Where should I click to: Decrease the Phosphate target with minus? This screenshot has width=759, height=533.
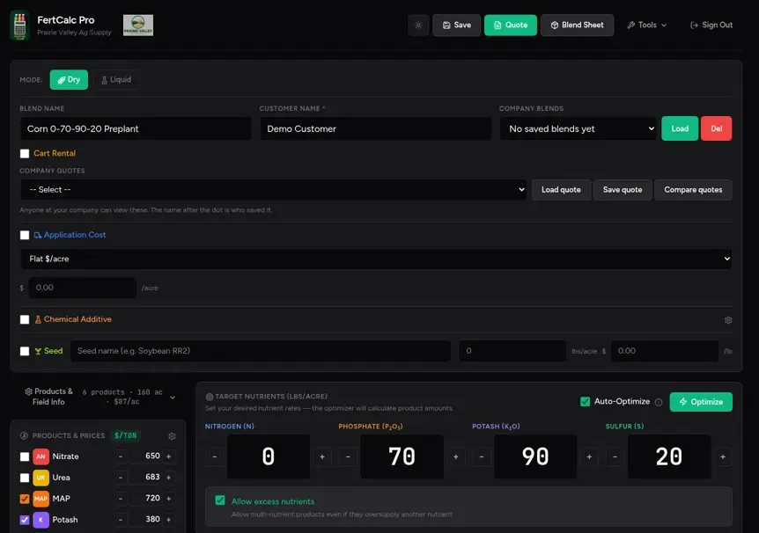(348, 457)
